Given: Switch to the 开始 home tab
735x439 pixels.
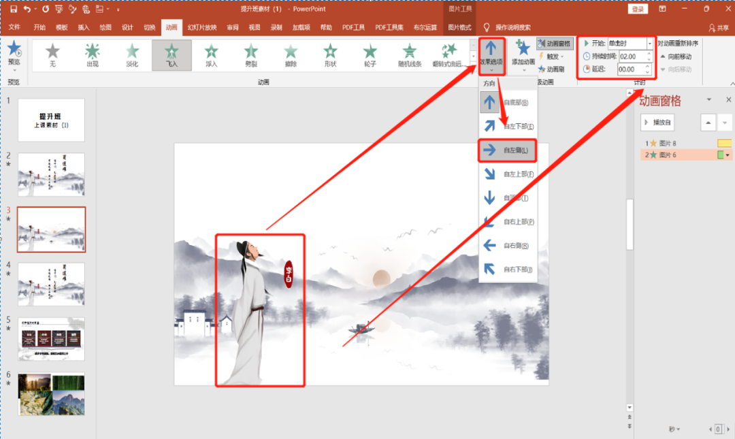Looking at the screenshot, I should point(39,28).
